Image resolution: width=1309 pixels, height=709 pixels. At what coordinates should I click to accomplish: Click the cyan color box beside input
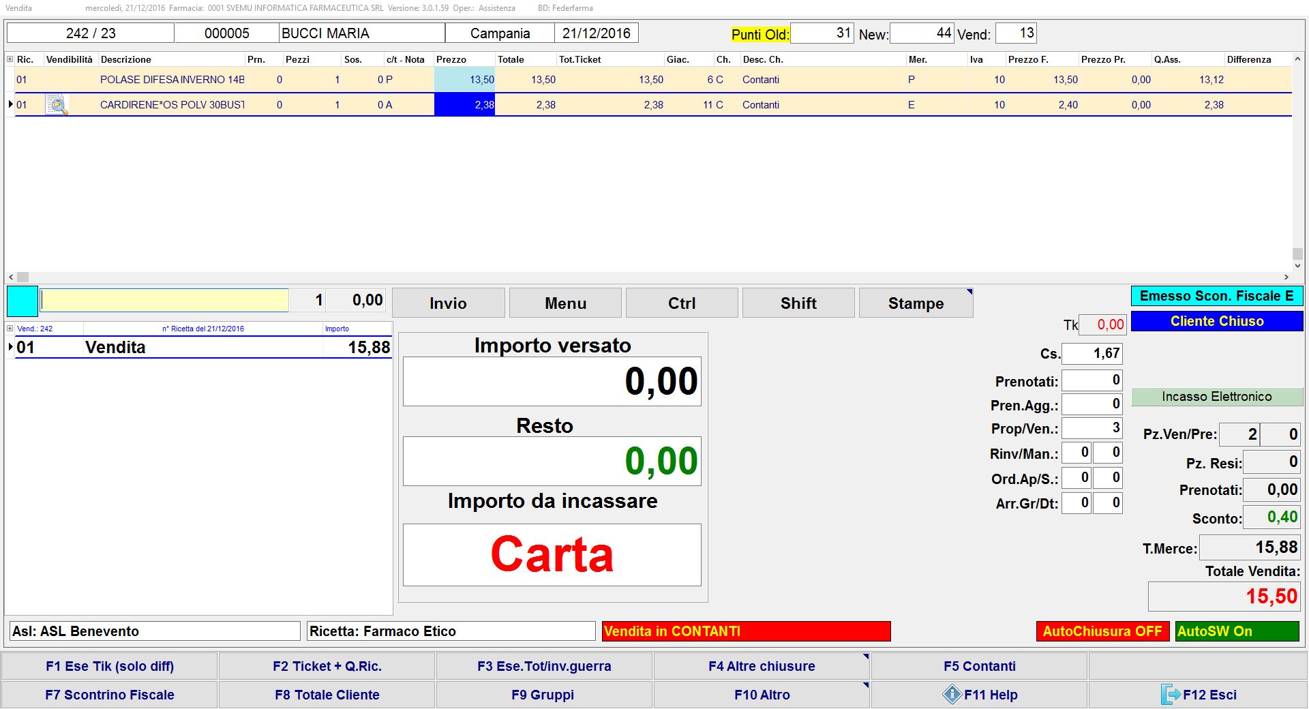coord(22,301)
